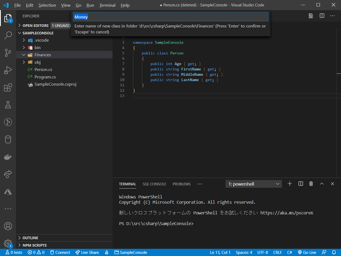Maximize the panel with up chevron
This screenshot has width=341, height=256.
322,184
